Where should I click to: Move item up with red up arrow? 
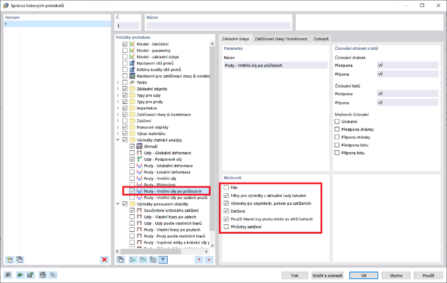[x=199, y=260]
